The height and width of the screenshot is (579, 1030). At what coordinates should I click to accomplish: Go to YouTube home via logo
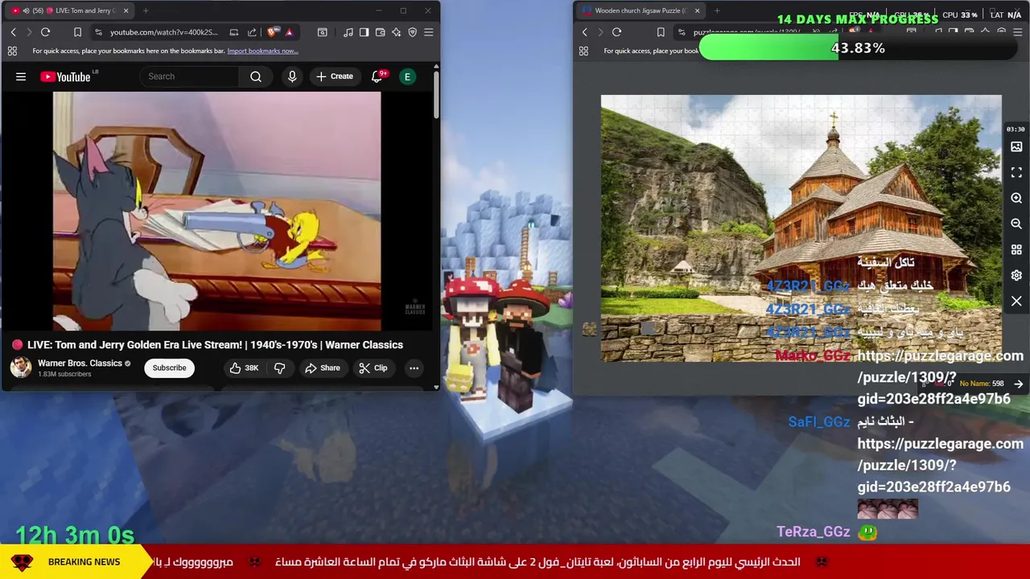[66, 76]
